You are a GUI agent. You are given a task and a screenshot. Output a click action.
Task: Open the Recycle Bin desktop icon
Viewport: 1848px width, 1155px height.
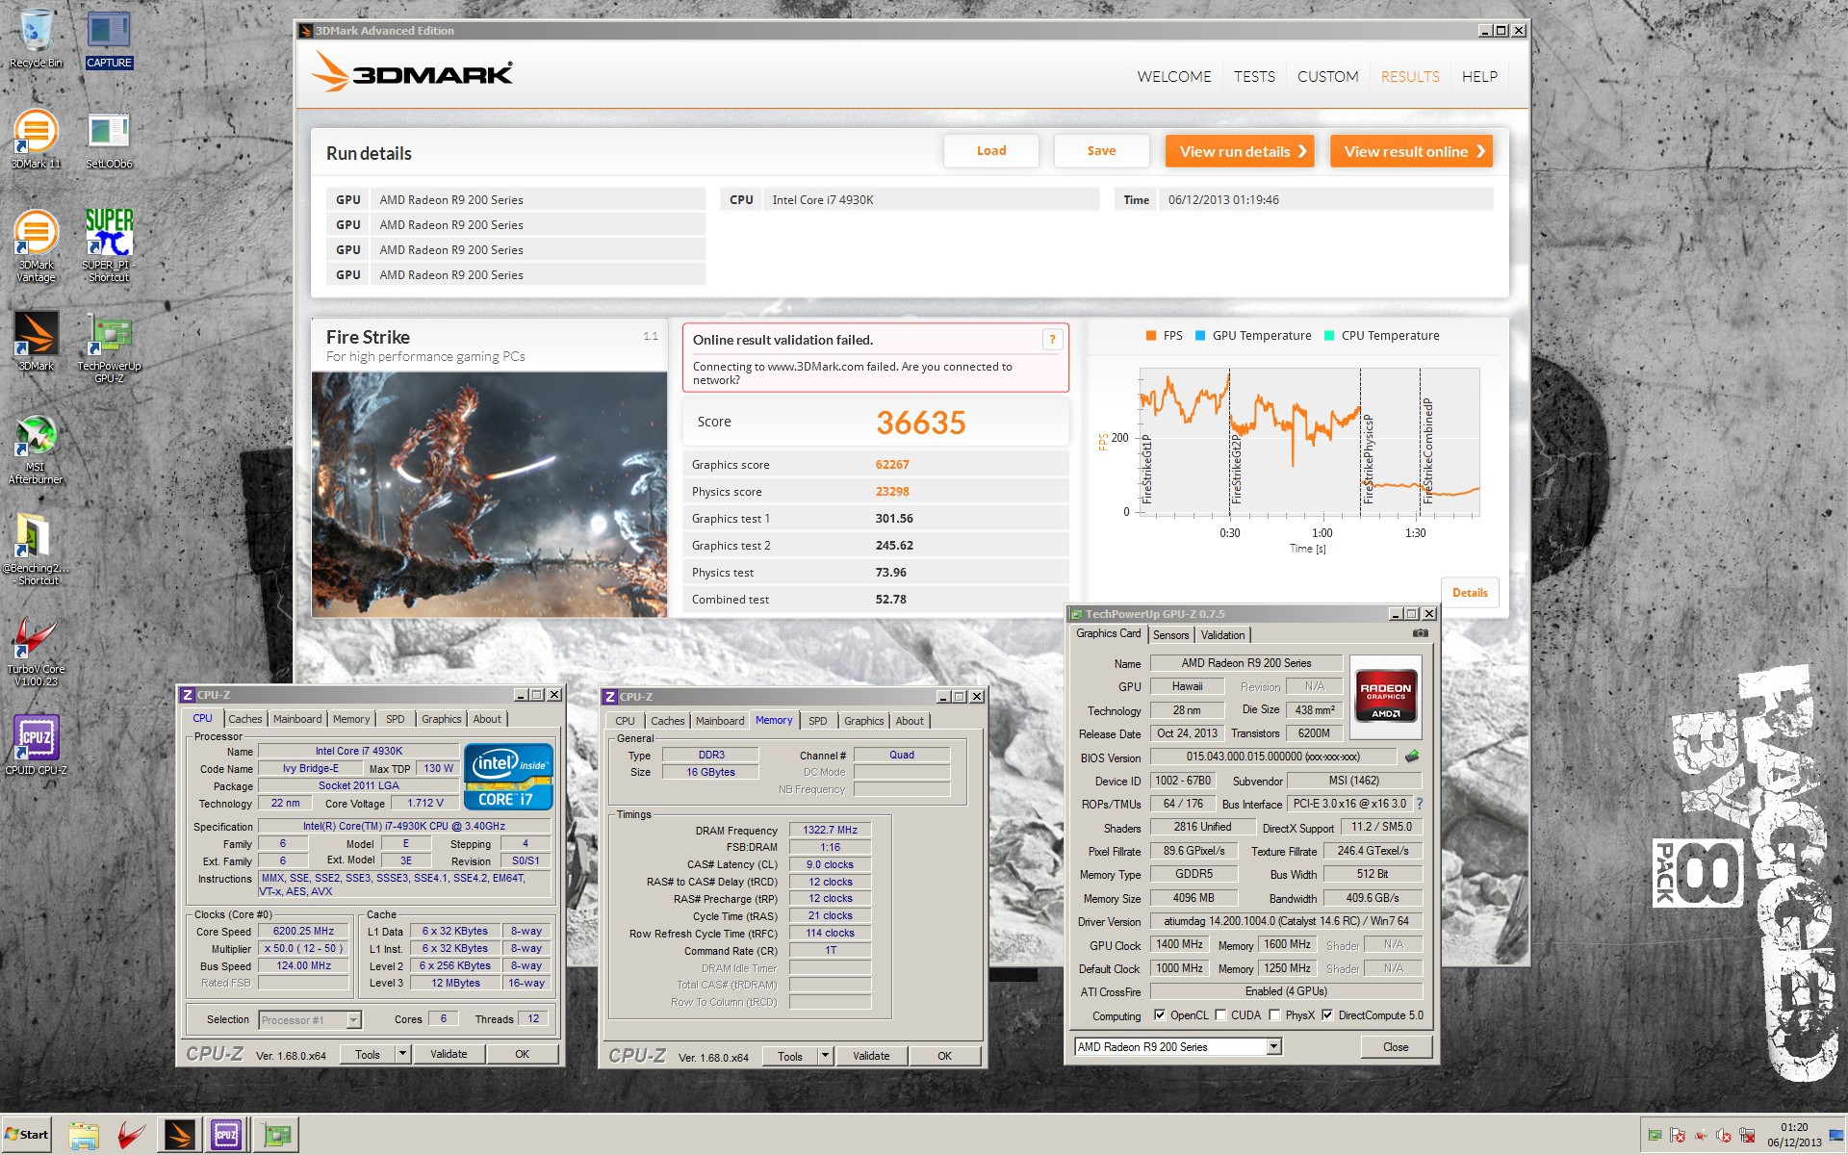tap(36, 38)
